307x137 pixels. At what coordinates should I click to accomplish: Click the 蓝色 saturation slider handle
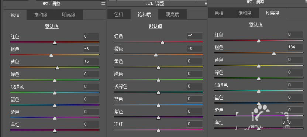158,105
